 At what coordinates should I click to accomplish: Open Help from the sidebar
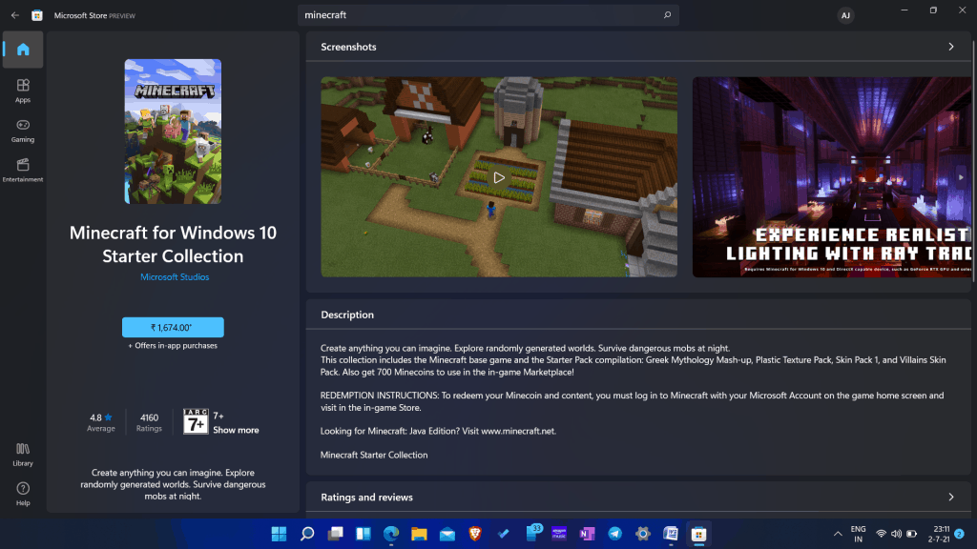22,488
